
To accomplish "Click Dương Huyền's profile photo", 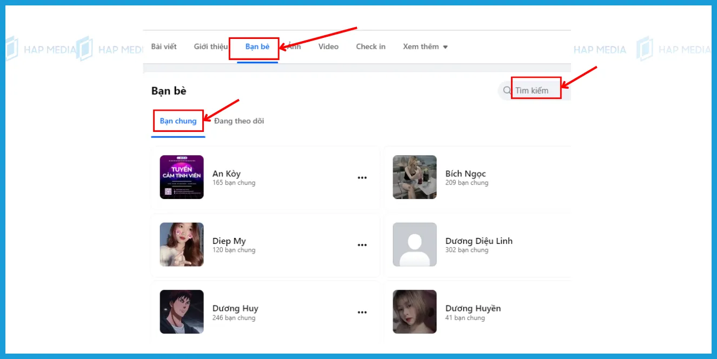I will tap(414, 312).
